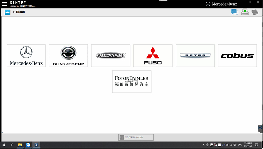This screenshot has height=149, width=263.
Task: Open Windows taskbar search
Action: 12,145
